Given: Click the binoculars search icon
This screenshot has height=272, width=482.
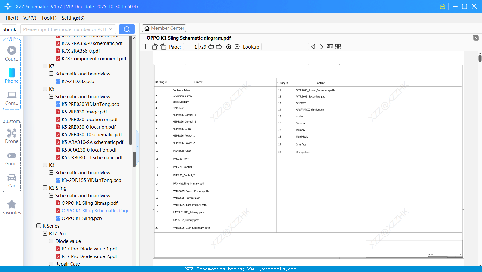Looking at the screenshot, I should (x=338, y=47).
